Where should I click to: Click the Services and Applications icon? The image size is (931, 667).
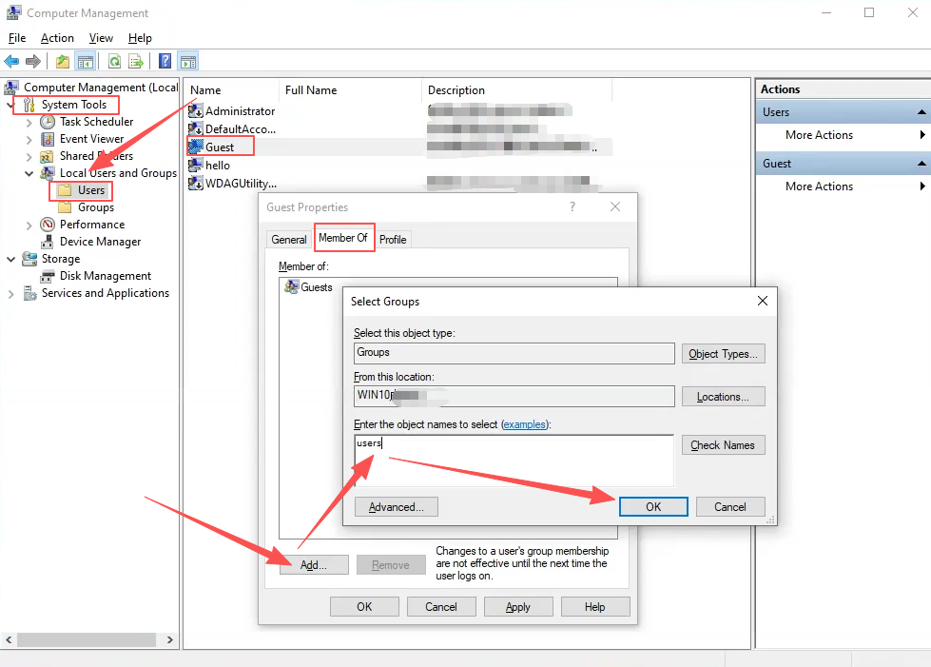[29, 293]
